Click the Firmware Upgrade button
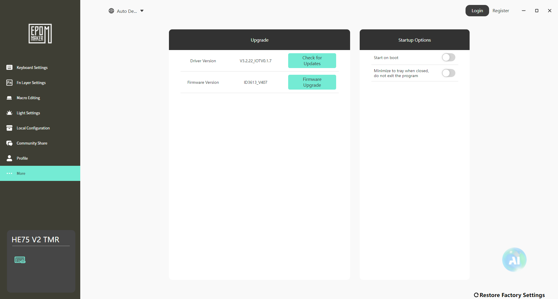The image size is (558, 299). [x=312, y=82]
